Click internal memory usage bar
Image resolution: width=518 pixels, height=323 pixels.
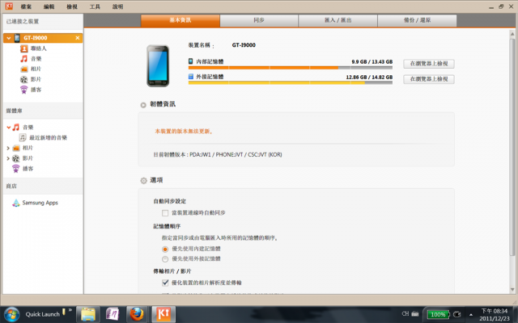coord(291,68)
